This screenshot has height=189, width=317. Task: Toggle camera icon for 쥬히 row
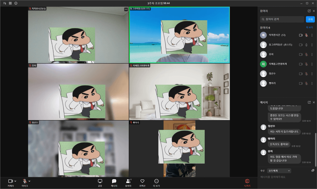pyautogui.click(x=301, y=54)
